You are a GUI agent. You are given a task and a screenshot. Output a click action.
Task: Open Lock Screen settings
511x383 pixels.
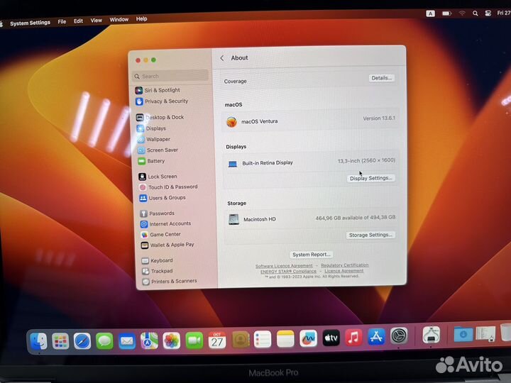(158, 177)
